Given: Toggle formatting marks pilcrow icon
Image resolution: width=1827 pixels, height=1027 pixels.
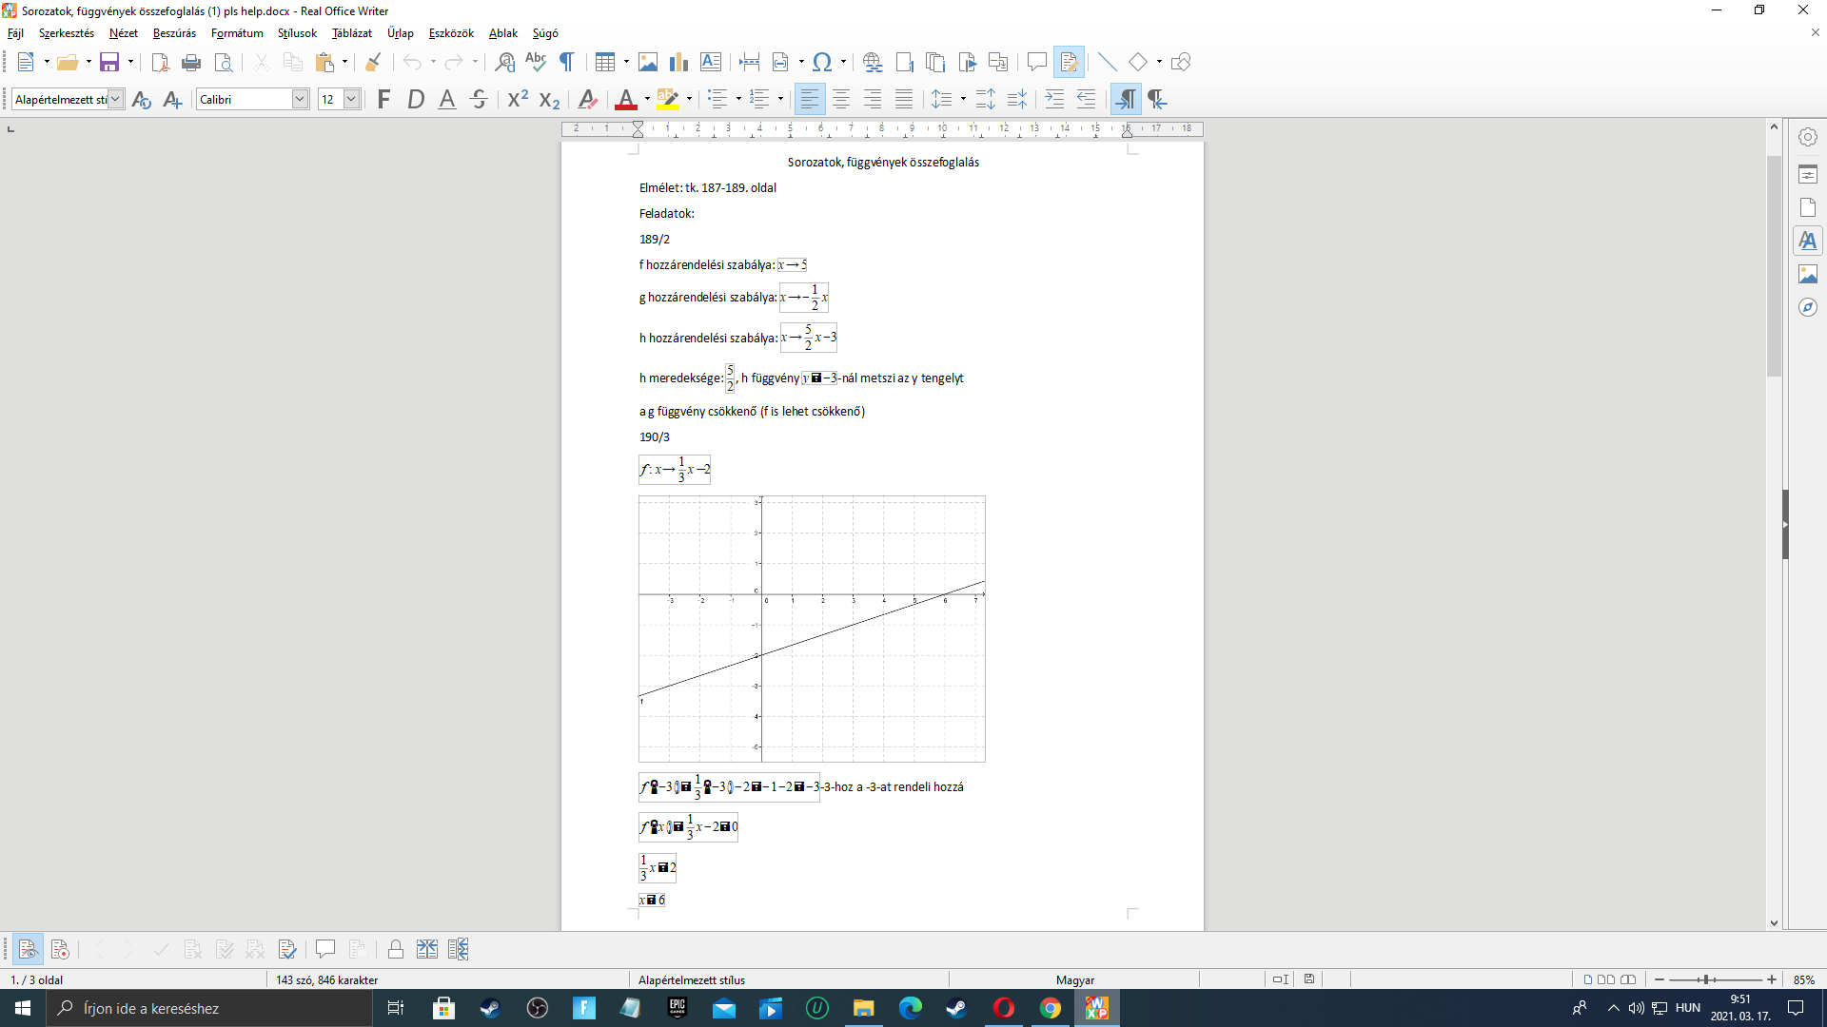Looking at the screenshot, I should (x=567, y=63).
